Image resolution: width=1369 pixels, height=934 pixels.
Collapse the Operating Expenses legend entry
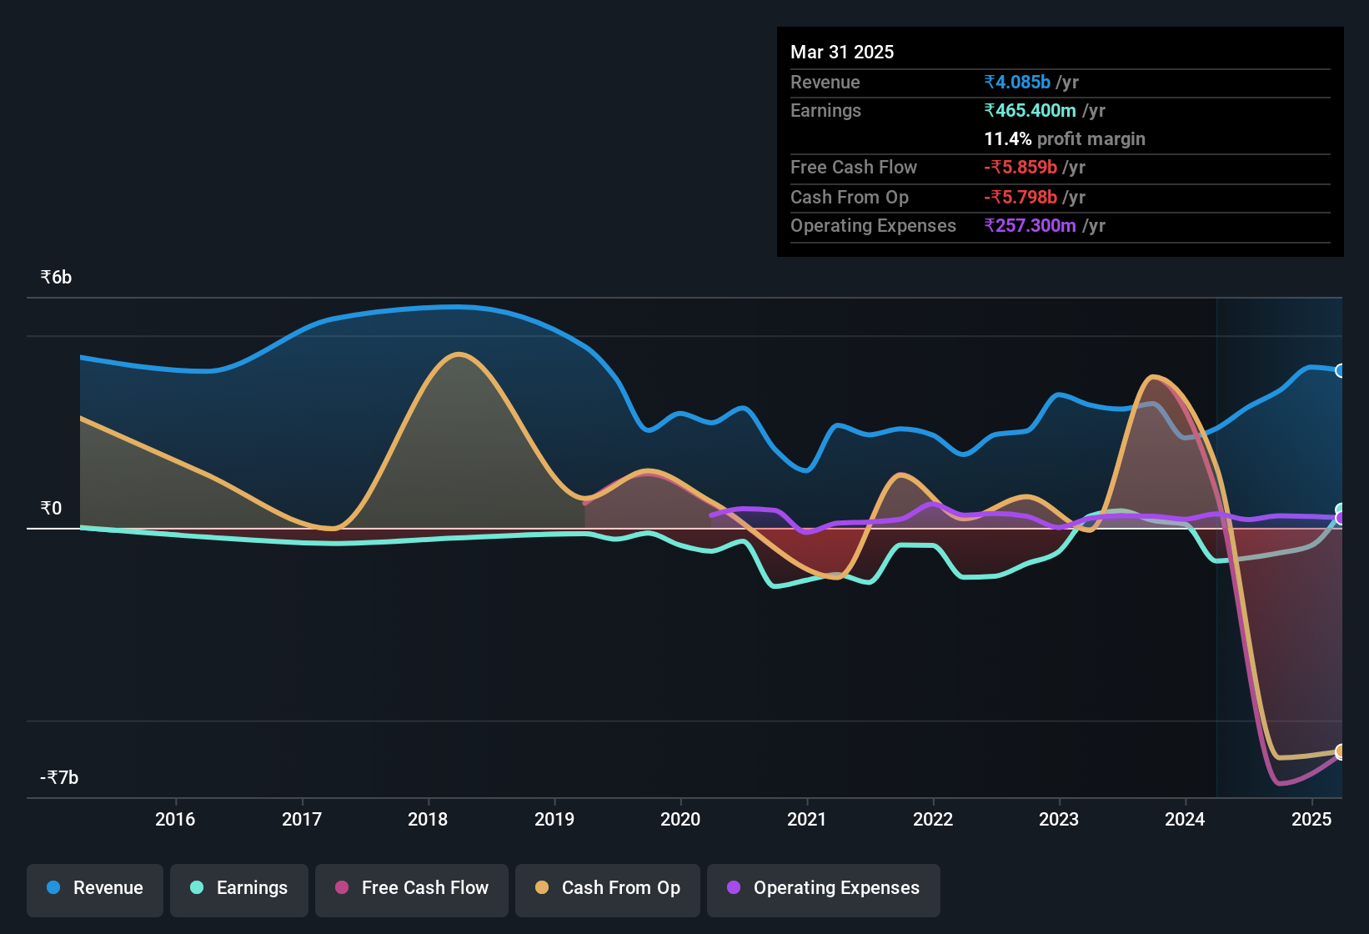pyautogui.click(x=824, y=888)
